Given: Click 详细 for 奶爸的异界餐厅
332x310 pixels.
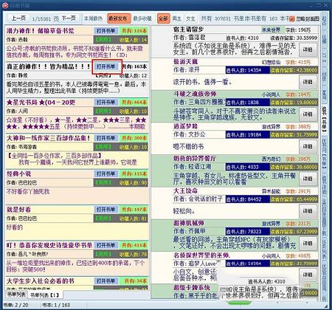Looking at the screenshot, I should [x=308, y=179].
